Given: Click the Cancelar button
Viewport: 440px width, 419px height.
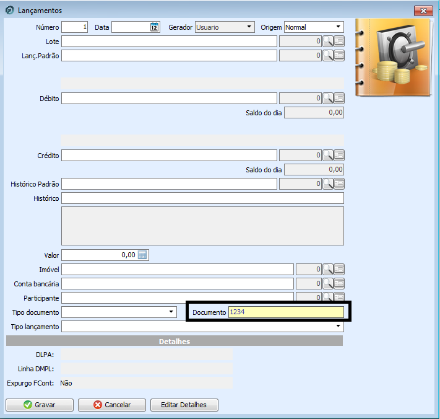Looking at the screenshot, I should click(x=112, y=405).
